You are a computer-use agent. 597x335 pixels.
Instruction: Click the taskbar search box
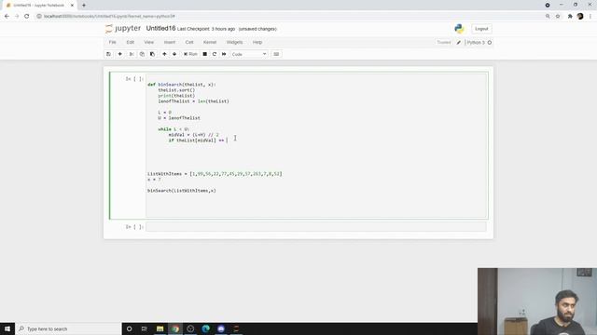[x=68, y=328]
